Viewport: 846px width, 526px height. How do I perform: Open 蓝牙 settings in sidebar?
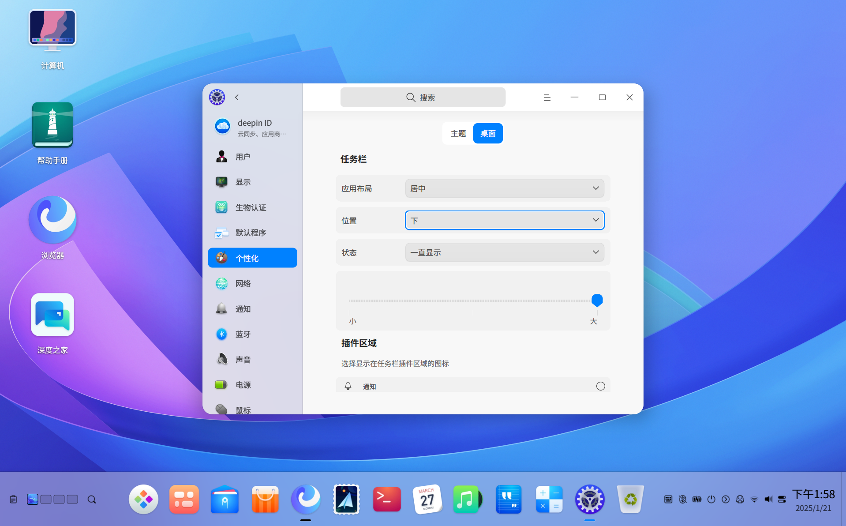pos(252,334)
